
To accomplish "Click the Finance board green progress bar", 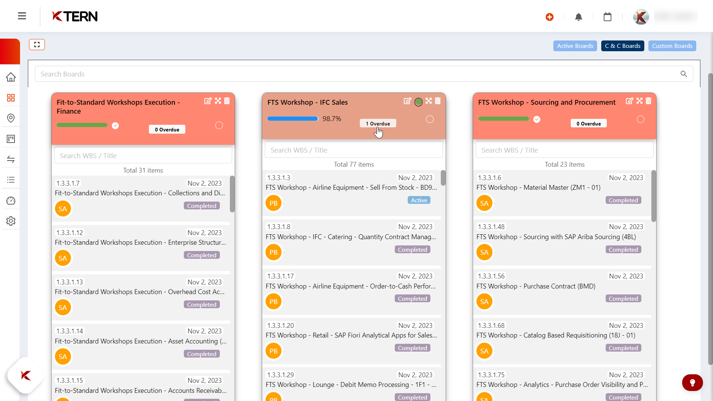I will pos(82,125).
